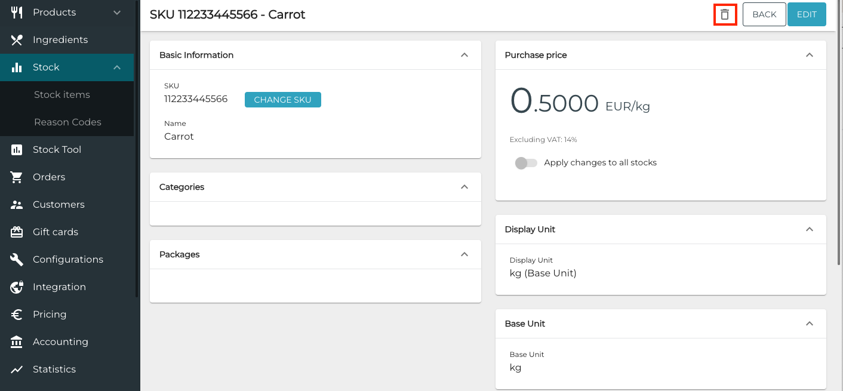The height and width of the screenshot is (391, 843).
Task: Click the Pricing euro icon
Action: point(17,315)
